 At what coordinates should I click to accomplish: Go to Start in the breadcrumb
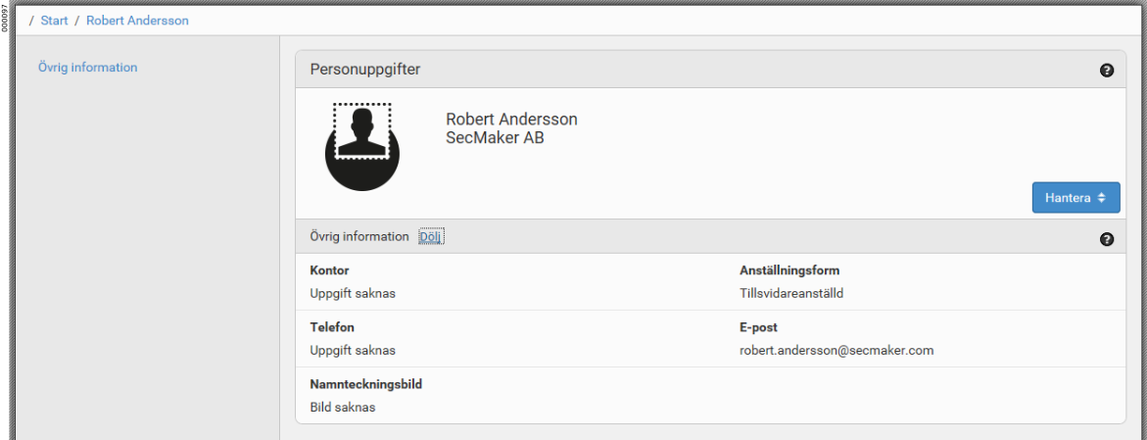click(x=54, y=21)
